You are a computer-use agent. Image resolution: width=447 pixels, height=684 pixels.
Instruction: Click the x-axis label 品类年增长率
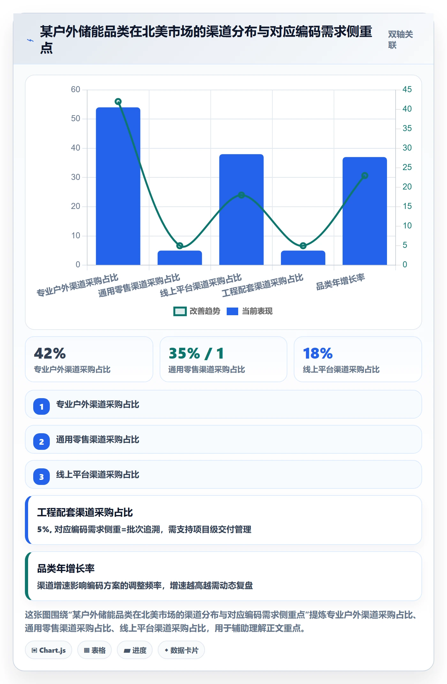click(x=340, y=282)
